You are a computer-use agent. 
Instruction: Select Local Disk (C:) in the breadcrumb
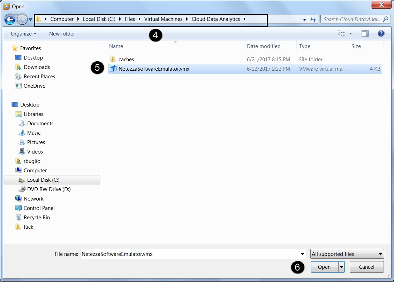[x=99, y=19]
